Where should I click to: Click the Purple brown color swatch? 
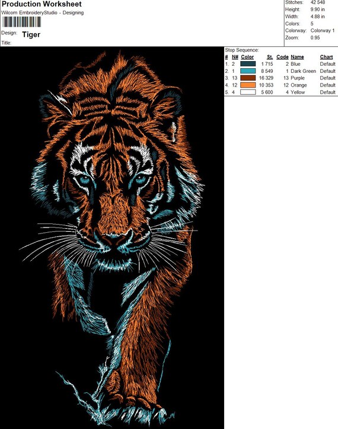coord(248,78)
